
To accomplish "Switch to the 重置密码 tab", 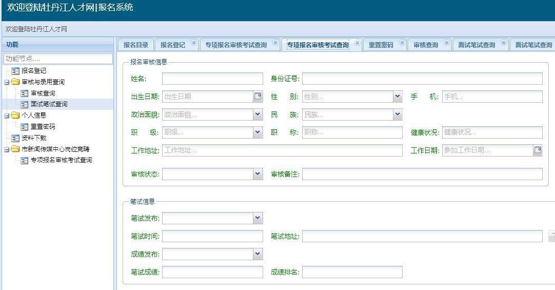I will click(381, 45).
